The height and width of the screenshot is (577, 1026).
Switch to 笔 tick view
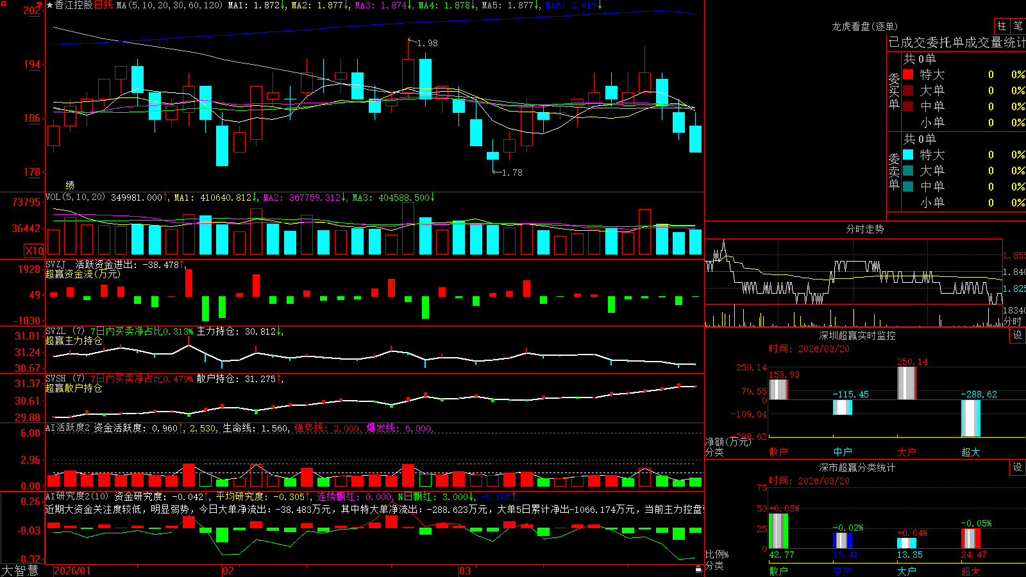tap(1018, 26)
